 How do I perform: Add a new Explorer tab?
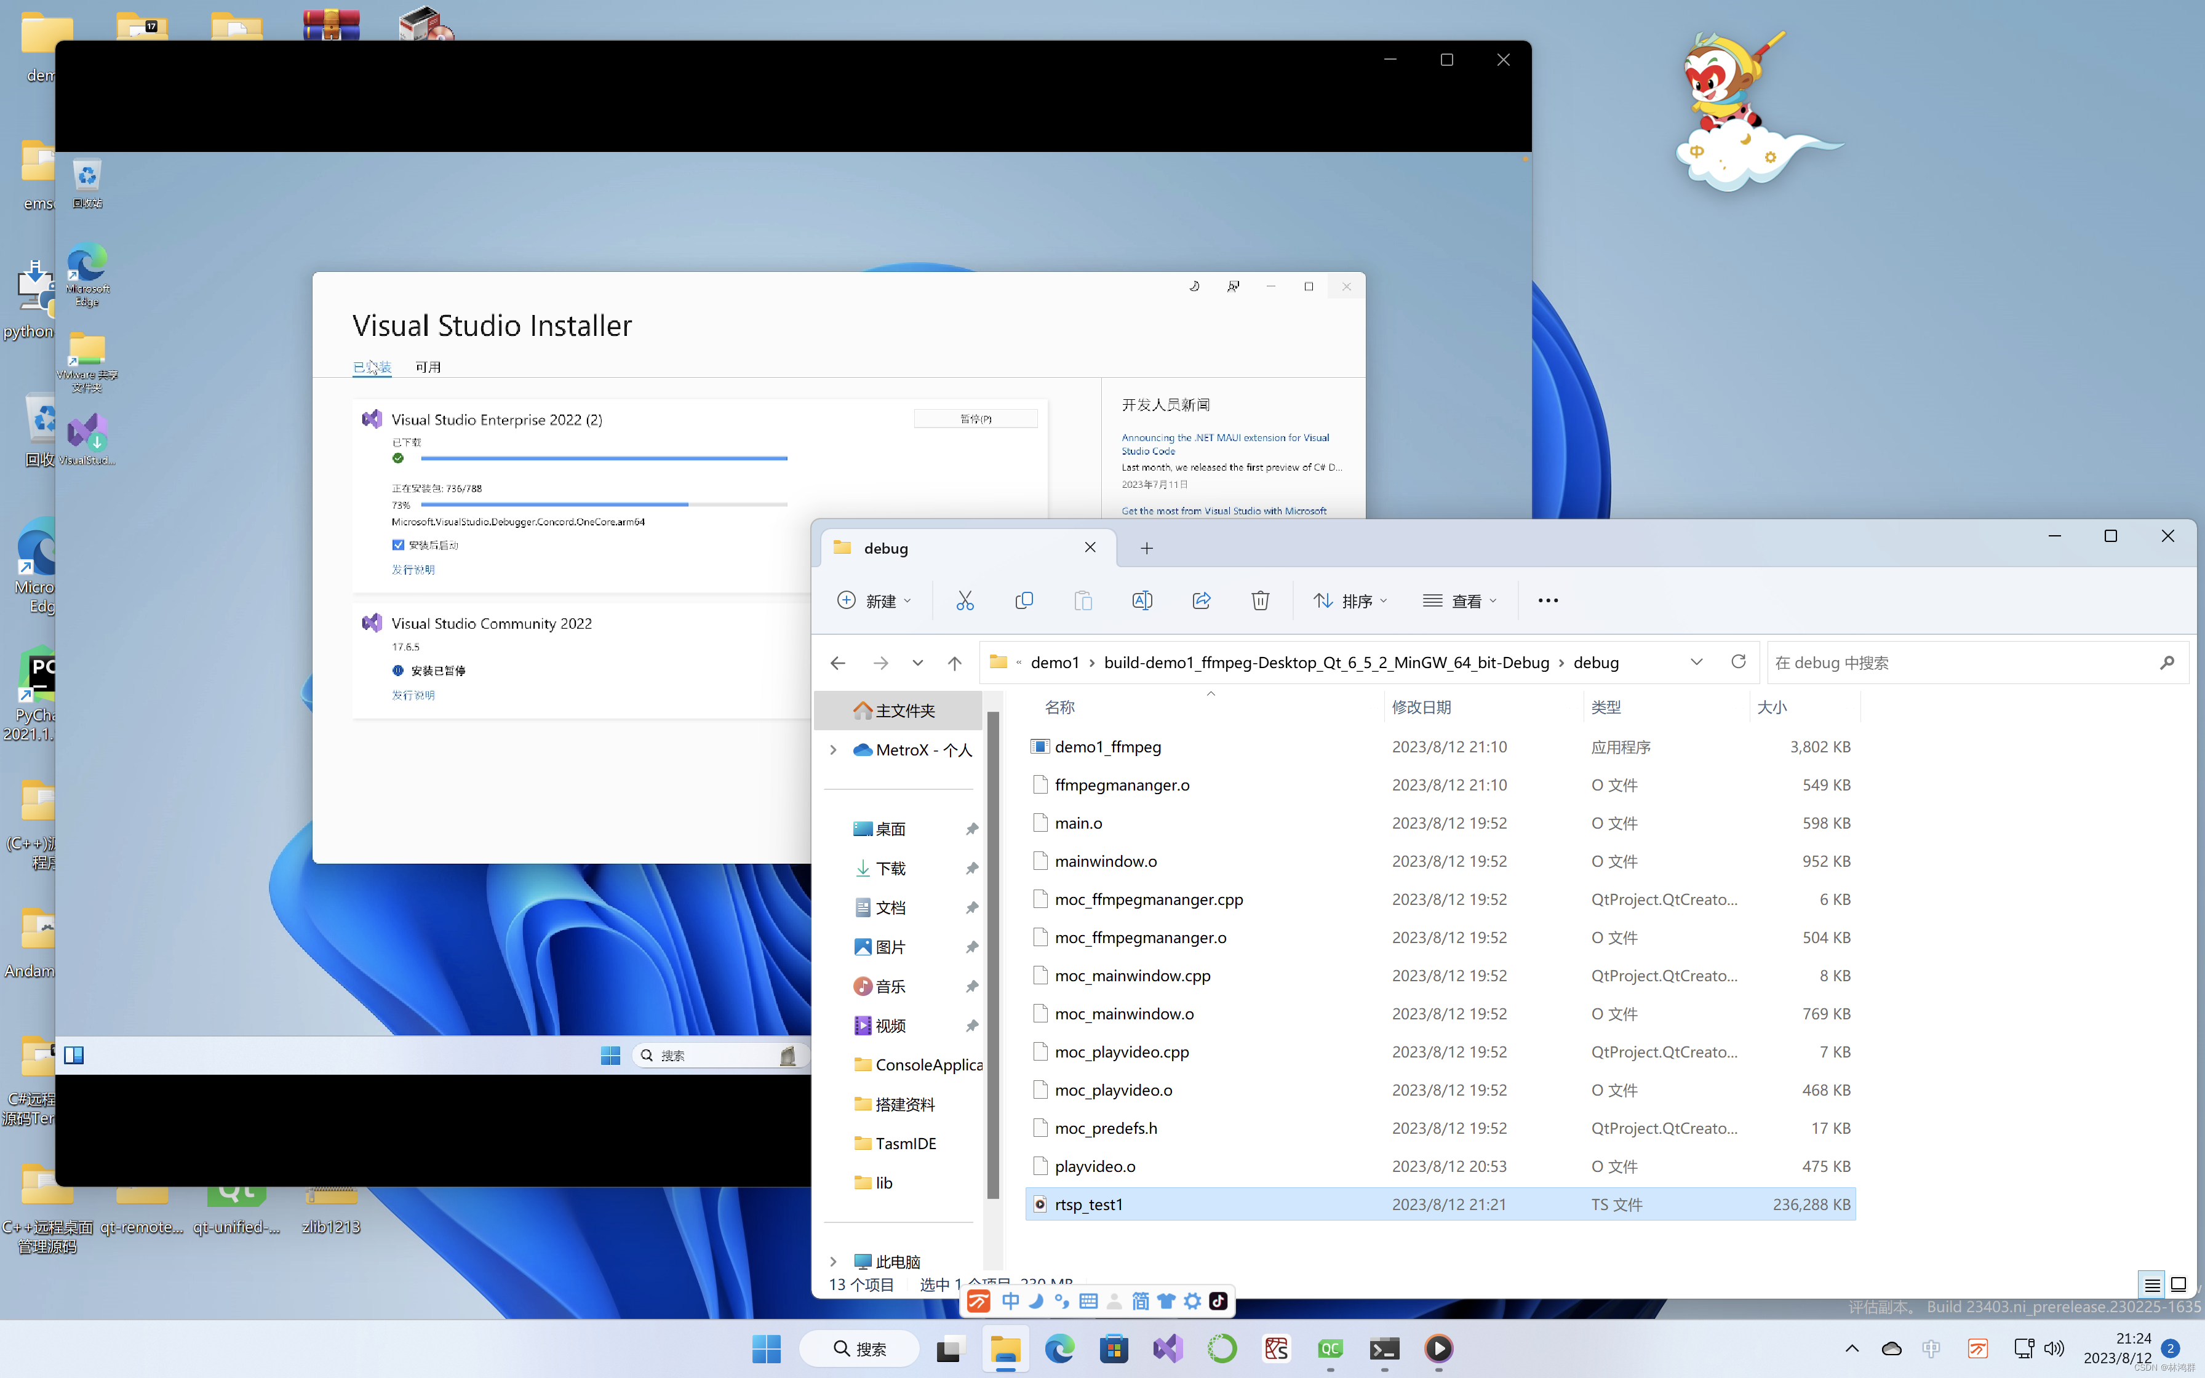click(x=1146, y=548)
